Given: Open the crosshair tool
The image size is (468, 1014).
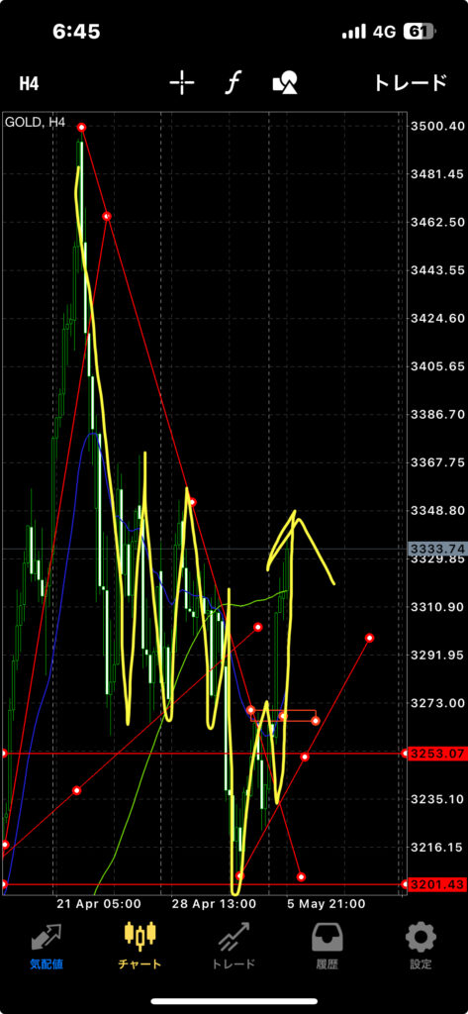Looking at the screenshot, I should (x=182, y=83).
